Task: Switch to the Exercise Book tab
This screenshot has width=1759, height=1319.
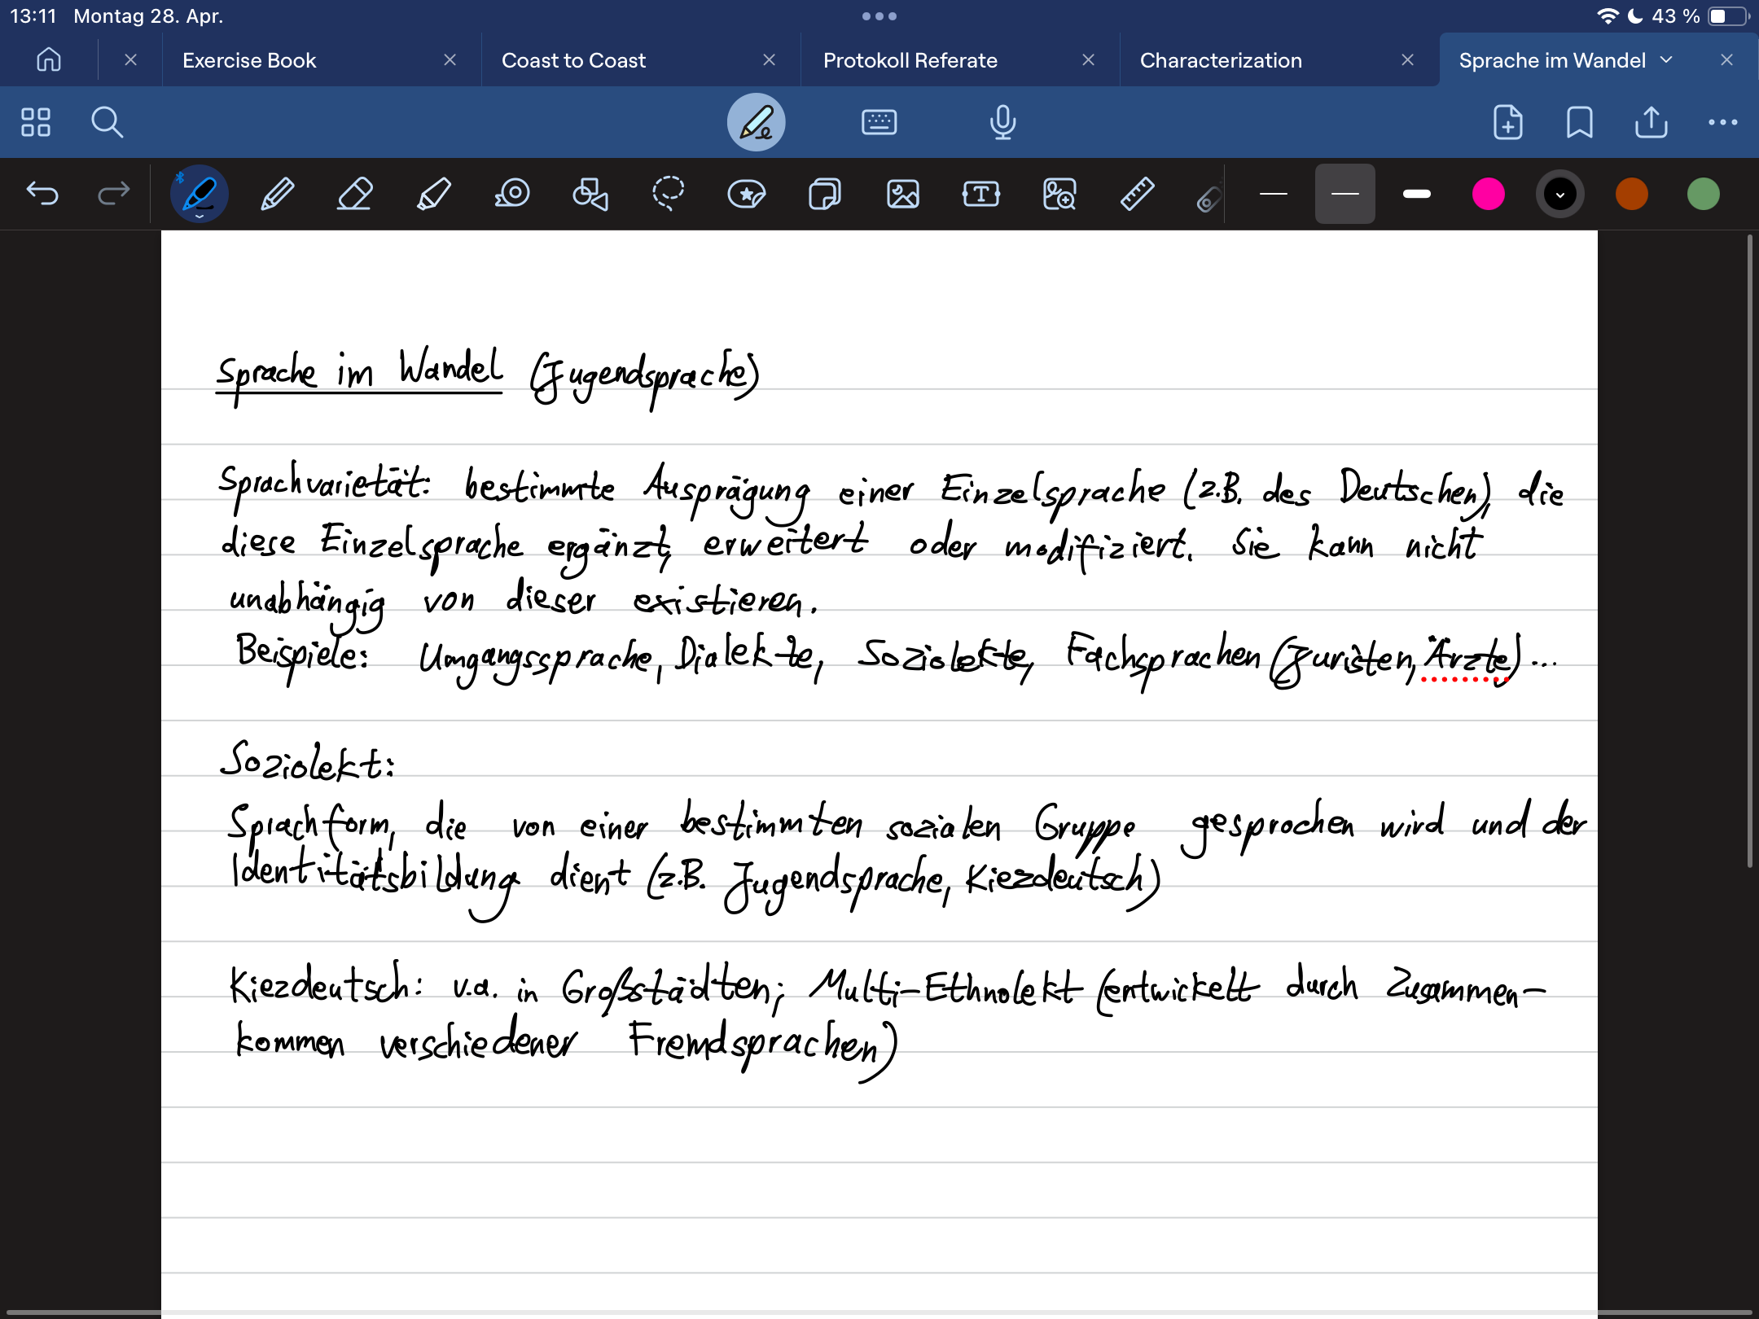Action: 249,60
